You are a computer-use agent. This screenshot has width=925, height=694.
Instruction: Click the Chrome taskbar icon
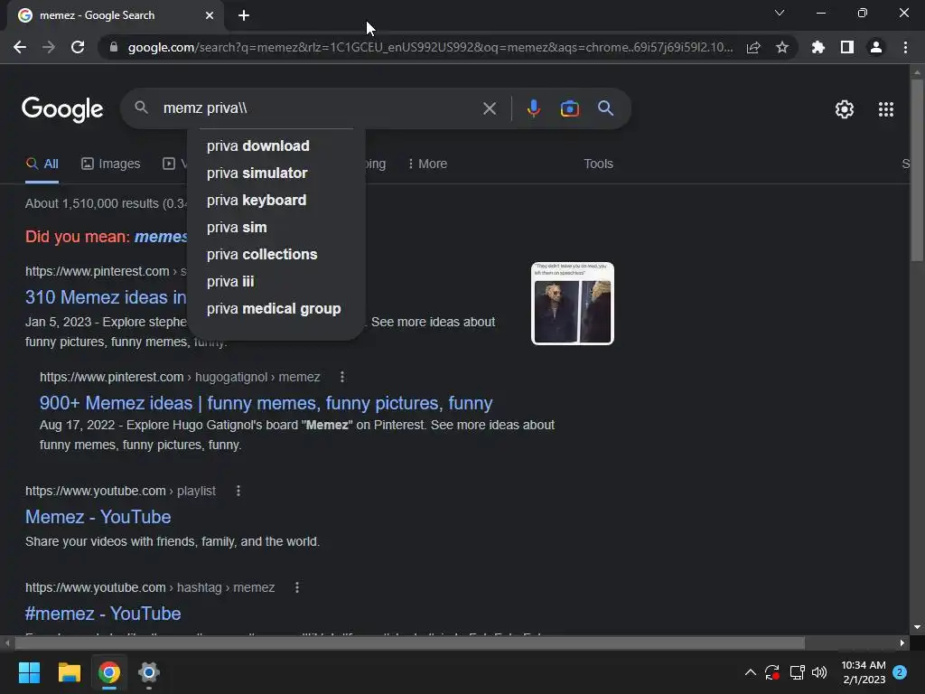[109, 672]
